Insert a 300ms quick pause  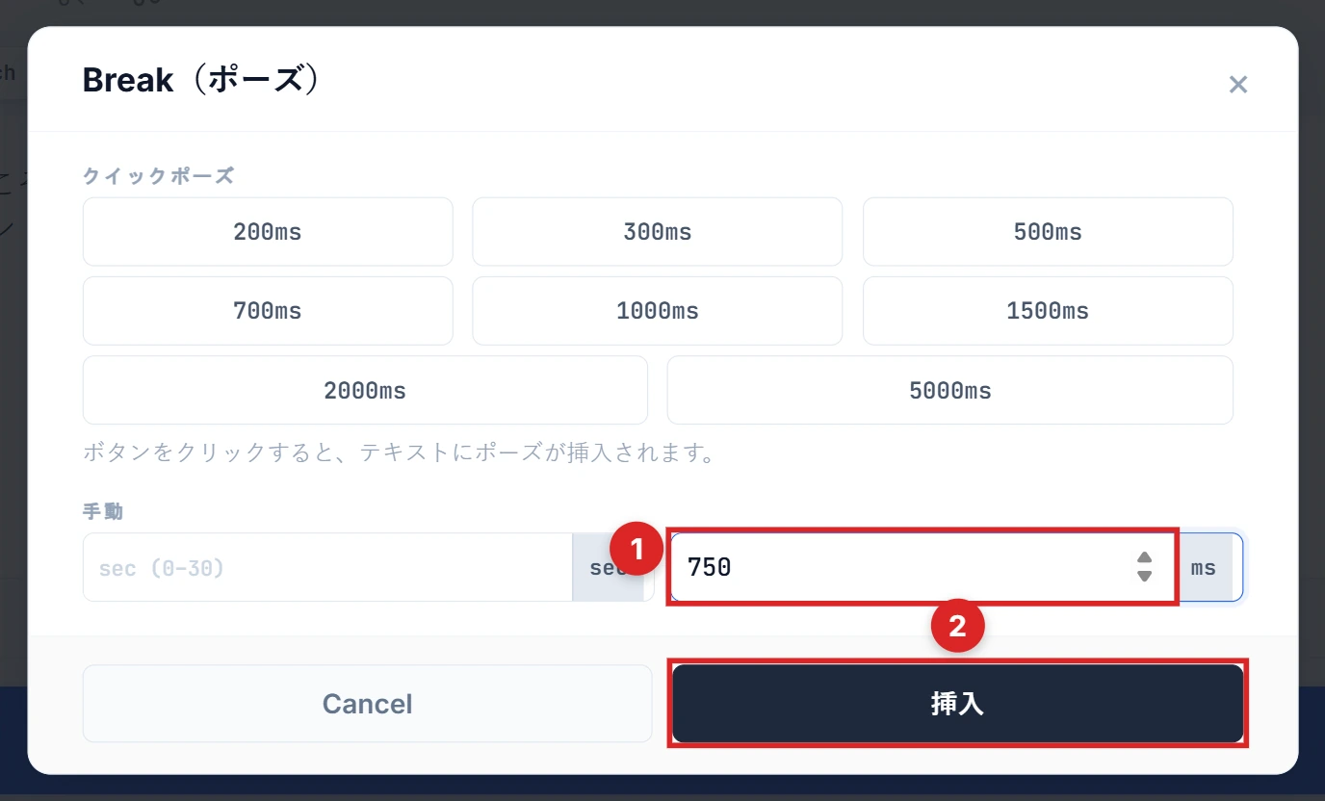tap(658, 231)
